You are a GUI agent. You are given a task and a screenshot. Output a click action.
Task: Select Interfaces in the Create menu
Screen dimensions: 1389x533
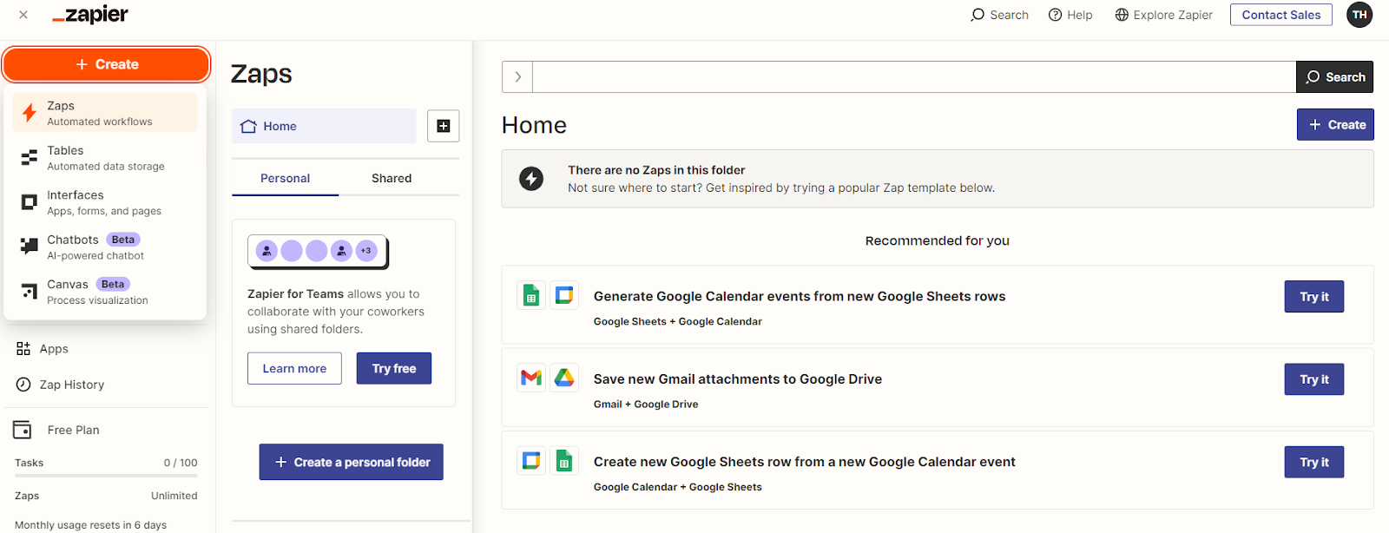pos(105,202)
